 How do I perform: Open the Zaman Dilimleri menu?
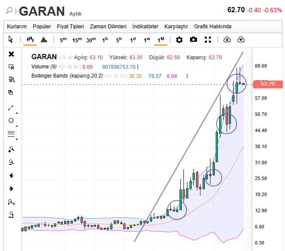click(108, 27)
